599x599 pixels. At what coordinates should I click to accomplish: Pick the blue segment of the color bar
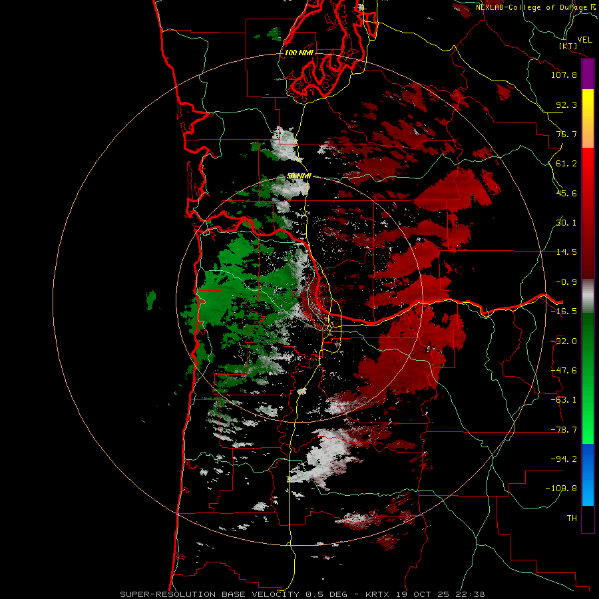pos(588,475)
